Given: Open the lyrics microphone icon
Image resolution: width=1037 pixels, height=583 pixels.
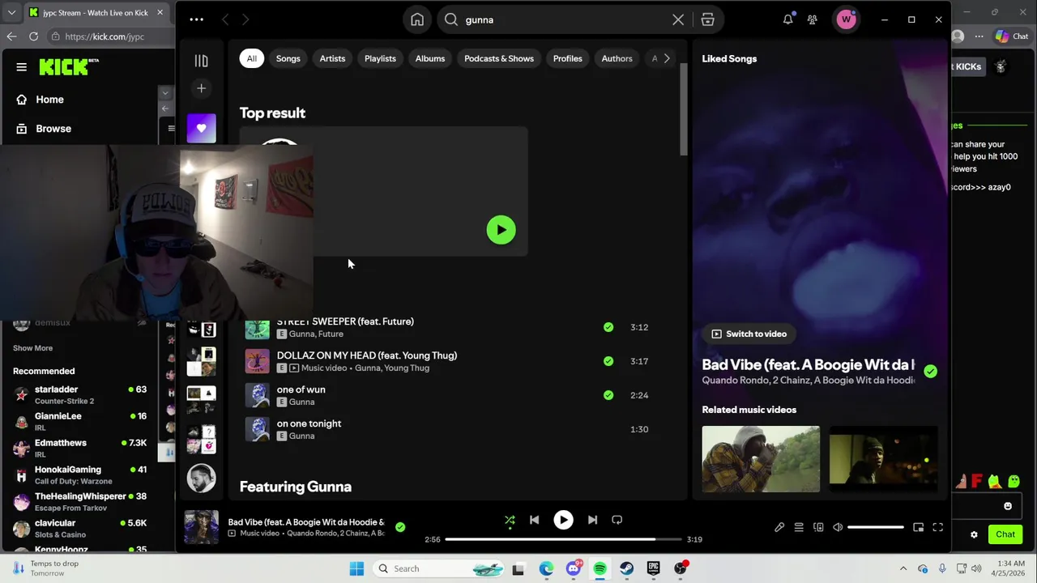Looking at the screenshot, I should [779, 527].
